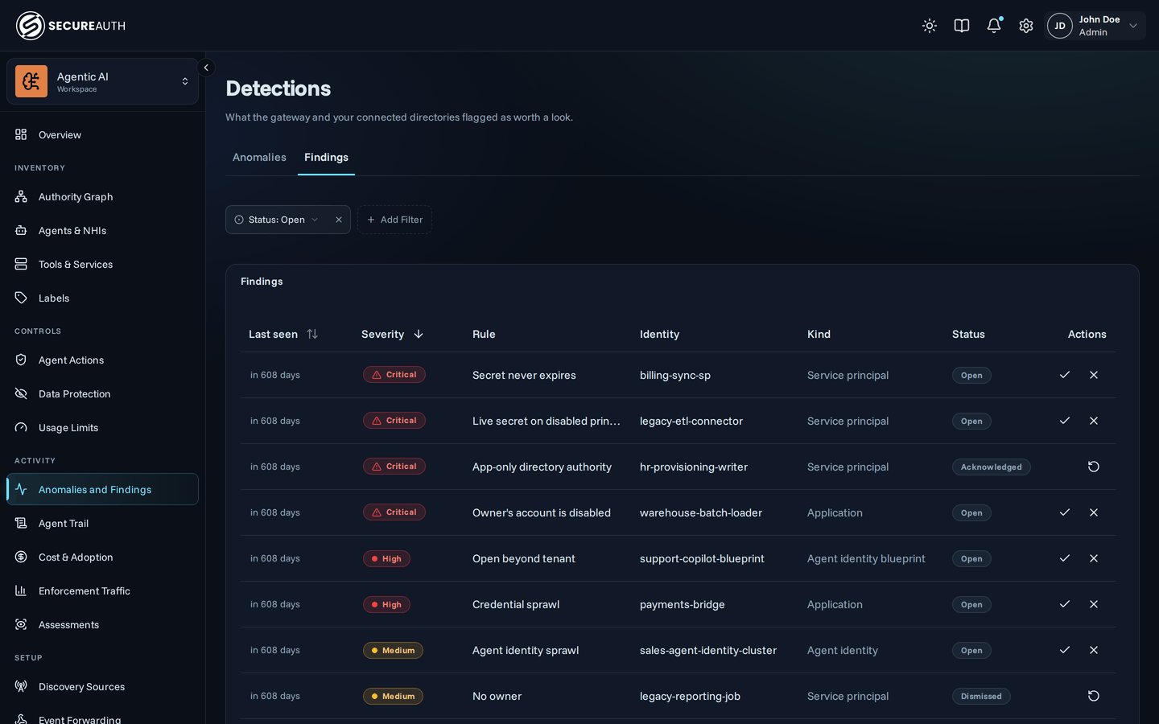Acknowledge billing-sync-sp finding checkmark
The image size is (1159, 724).
pyautogui.click(x=1065, y=375)
